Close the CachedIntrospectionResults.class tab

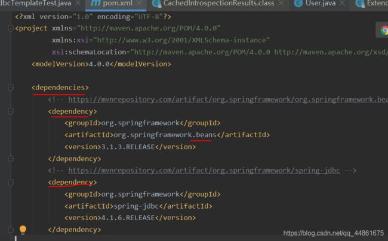pos(281,3)
